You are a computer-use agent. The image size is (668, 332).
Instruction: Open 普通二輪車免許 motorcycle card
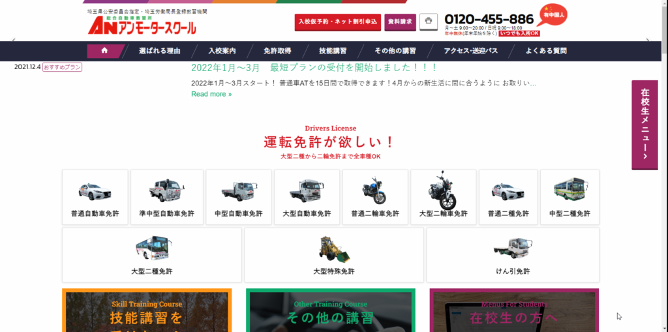tap(375, 198)
